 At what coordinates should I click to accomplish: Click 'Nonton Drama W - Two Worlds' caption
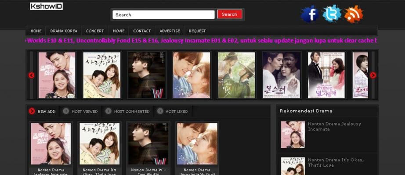[x=148, y=171]
